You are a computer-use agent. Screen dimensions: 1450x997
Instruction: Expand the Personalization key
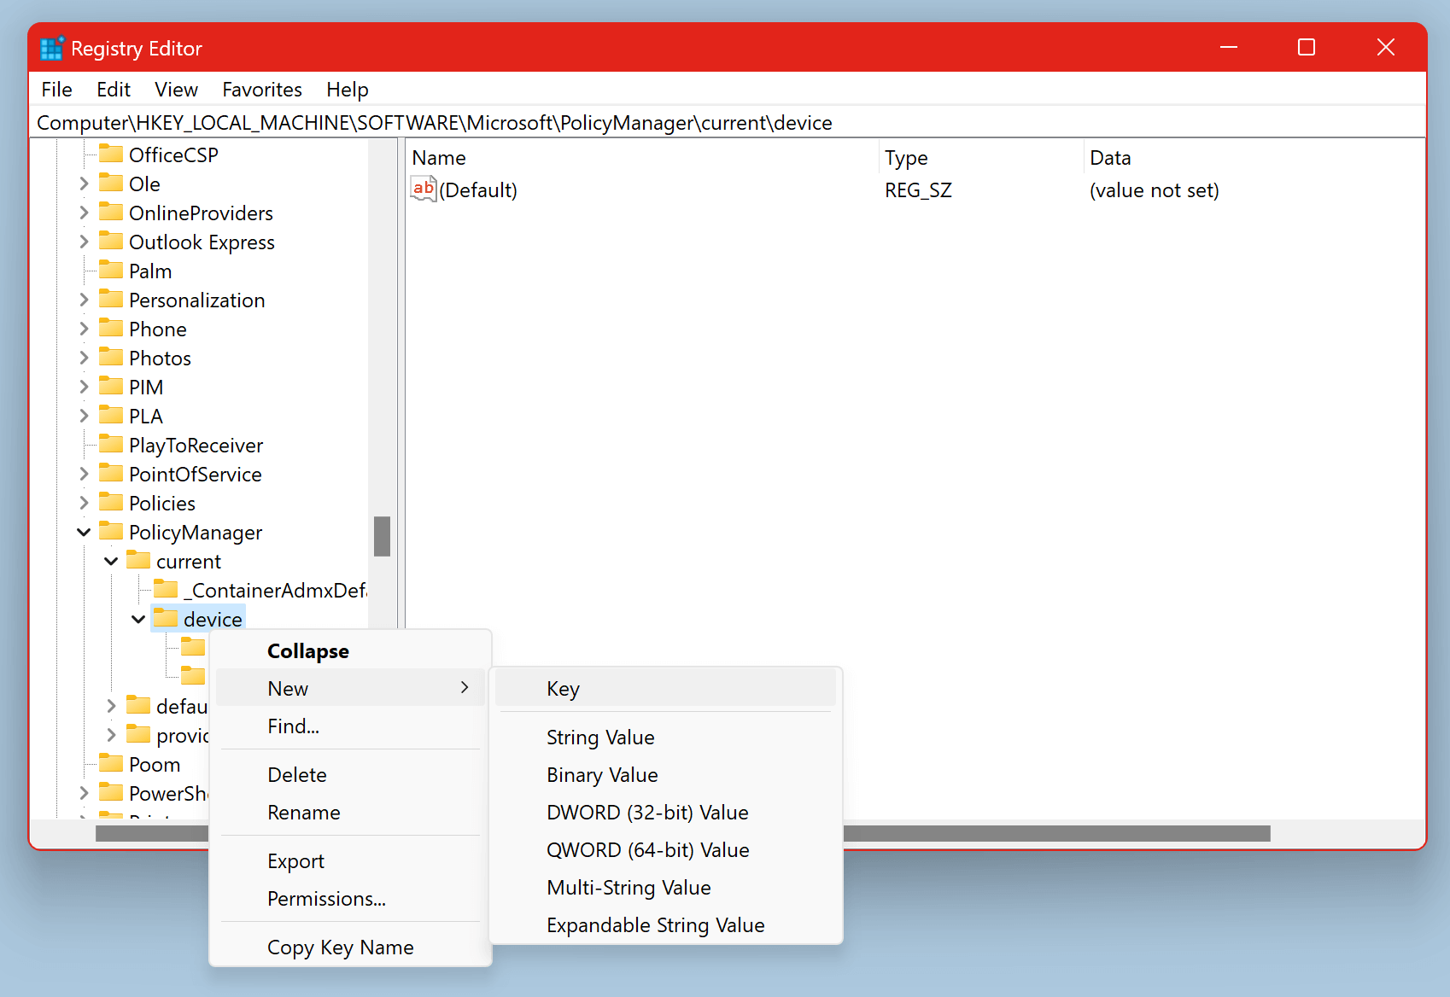[x=84, y=300]
